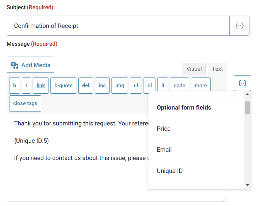This screenshot has width=257, height=206.
Task: Apply italic with the i button
Action: [x=26, y=86]
